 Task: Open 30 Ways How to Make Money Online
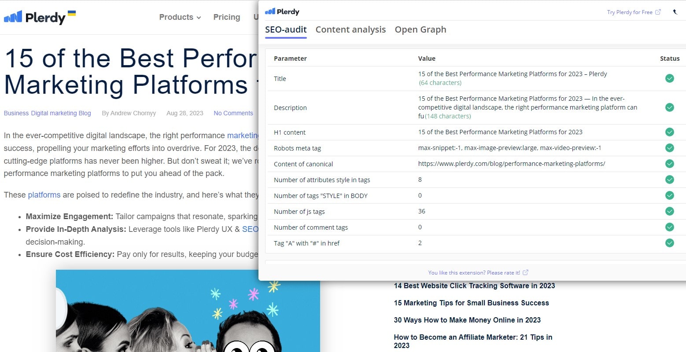click(467, 320)
